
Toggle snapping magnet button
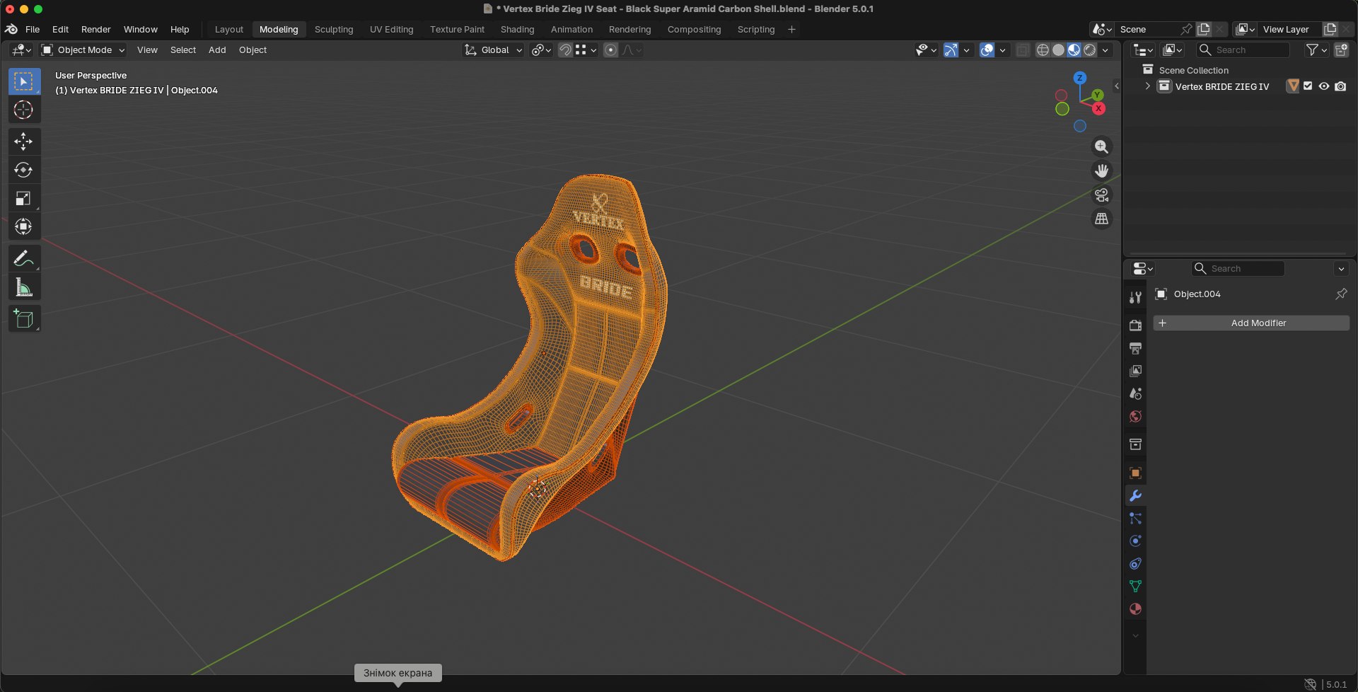tap(565, 50)
